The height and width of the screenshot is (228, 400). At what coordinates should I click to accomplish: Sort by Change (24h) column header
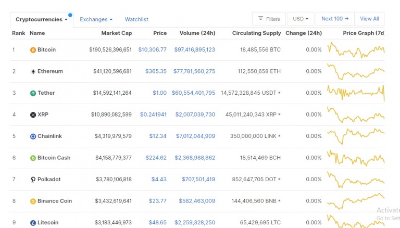304,33
